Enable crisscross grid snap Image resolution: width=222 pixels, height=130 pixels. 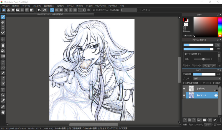pyautogui.click(x=61, y=10)
